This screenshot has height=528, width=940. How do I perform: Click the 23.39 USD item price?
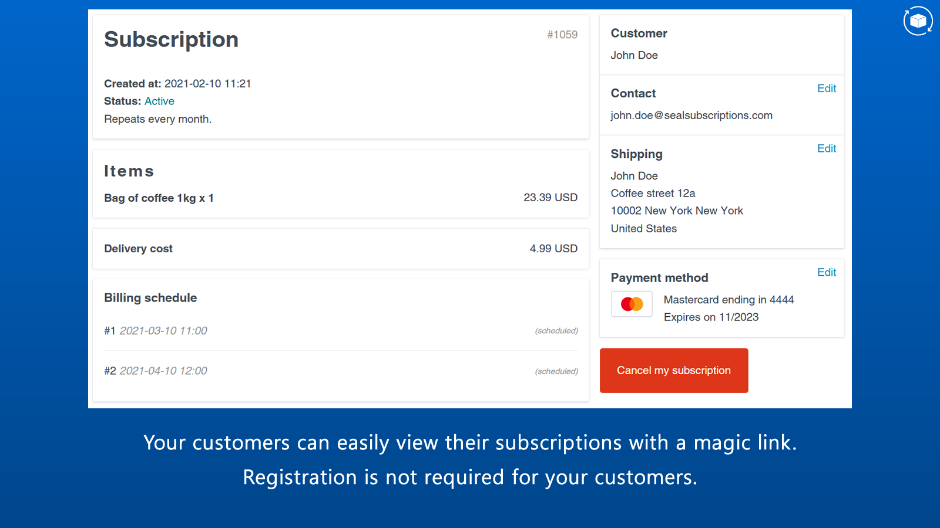550,198
